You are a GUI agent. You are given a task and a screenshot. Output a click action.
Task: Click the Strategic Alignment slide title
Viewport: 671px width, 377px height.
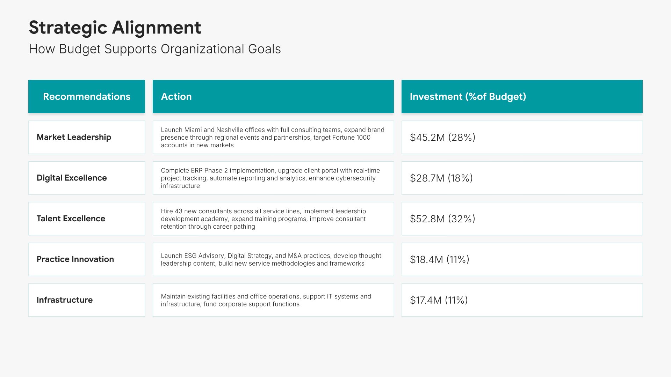(x=115, y=28)
